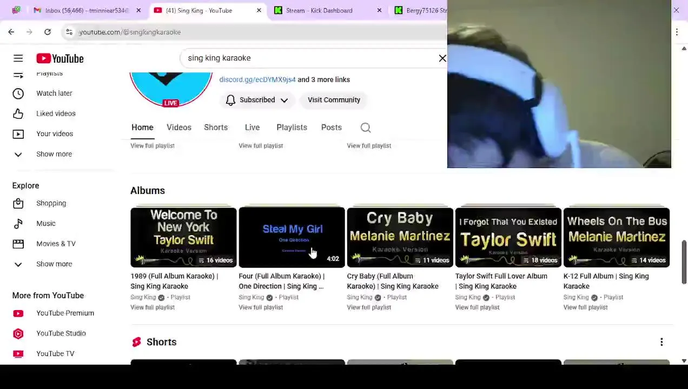This screenshot has height=389, width=688.
Task: Search within the Sing King channel
Action: [x=366, y=128]
